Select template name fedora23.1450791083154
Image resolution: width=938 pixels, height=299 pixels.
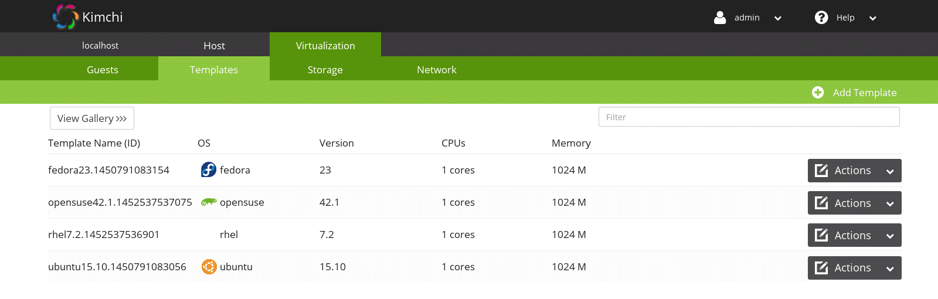[108, 170]
